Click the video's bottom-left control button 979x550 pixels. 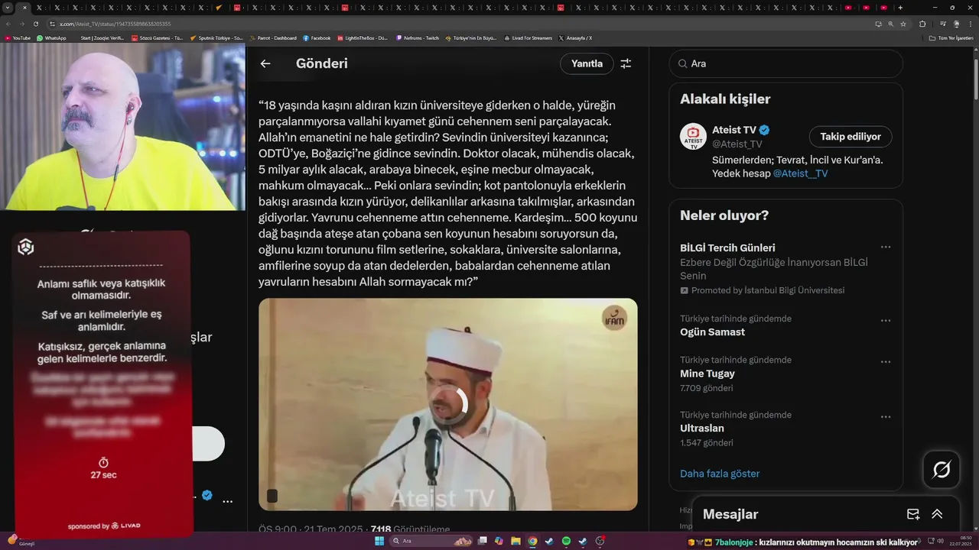tap(272, 497)
